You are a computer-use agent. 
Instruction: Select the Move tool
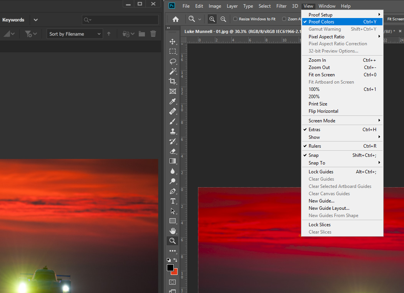(x=173, y=41)
